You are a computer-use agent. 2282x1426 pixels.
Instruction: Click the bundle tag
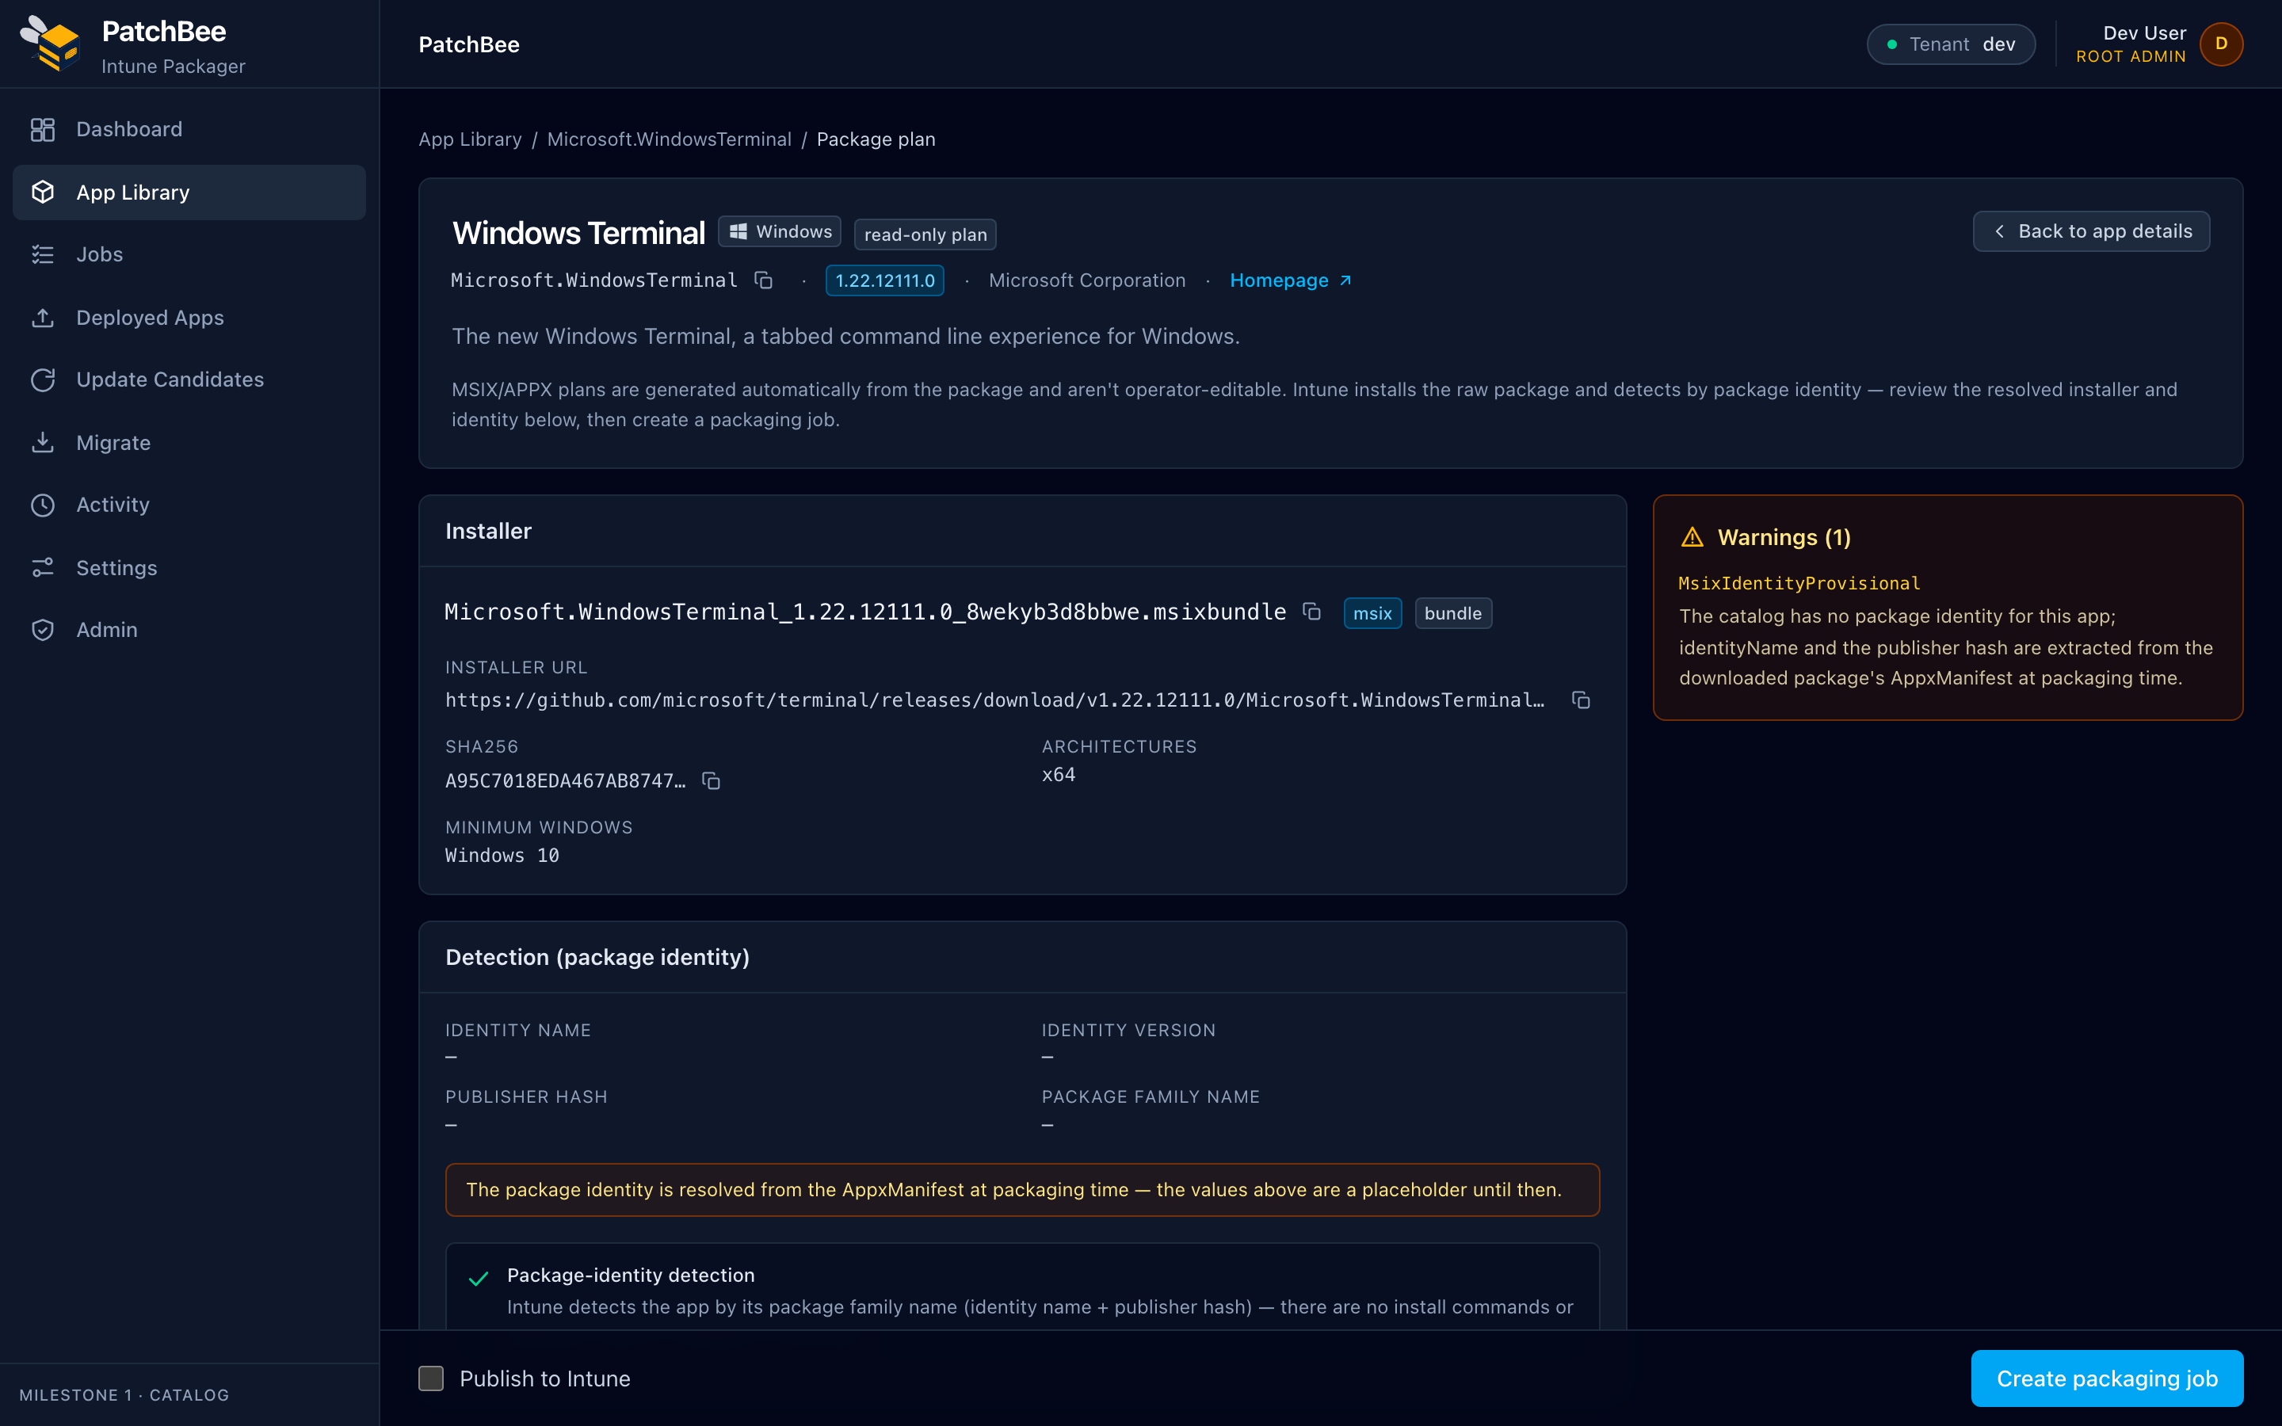[x=1452, y=613]
